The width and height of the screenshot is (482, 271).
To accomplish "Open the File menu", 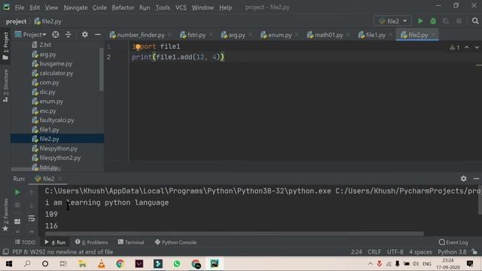I will click(20, 8).
